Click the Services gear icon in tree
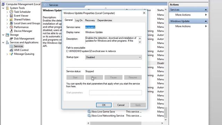The height and width of the screenshot is (125, 222). [11, 46]
